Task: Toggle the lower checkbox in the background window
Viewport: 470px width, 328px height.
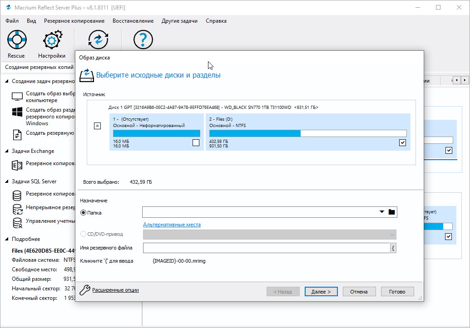Action: 448,237
